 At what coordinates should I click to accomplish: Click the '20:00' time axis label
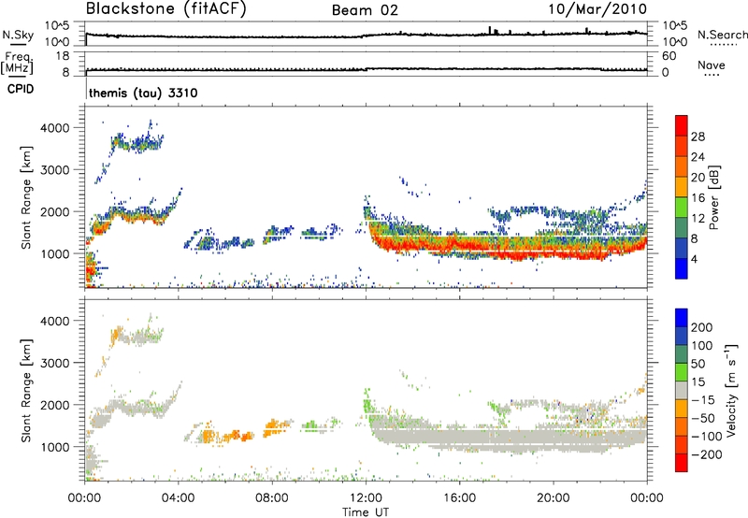[554, 498]
